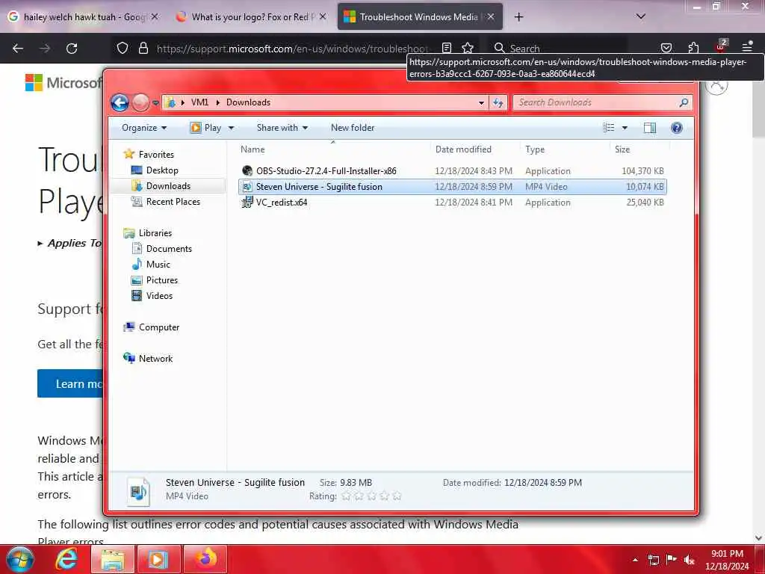This screenshot has width=765, height=574.
Task: Click the list all tabs dropdown arrow
Action: click(640, 16)
